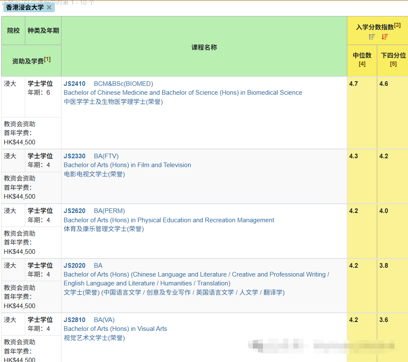The width and height of the screenshot is (408, 362).
Task: Select lower quartile 4.0 for JS2620
Action: [384, 211]
